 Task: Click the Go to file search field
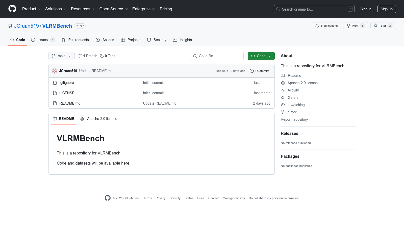pyautogui.click(x=216, y=56)
